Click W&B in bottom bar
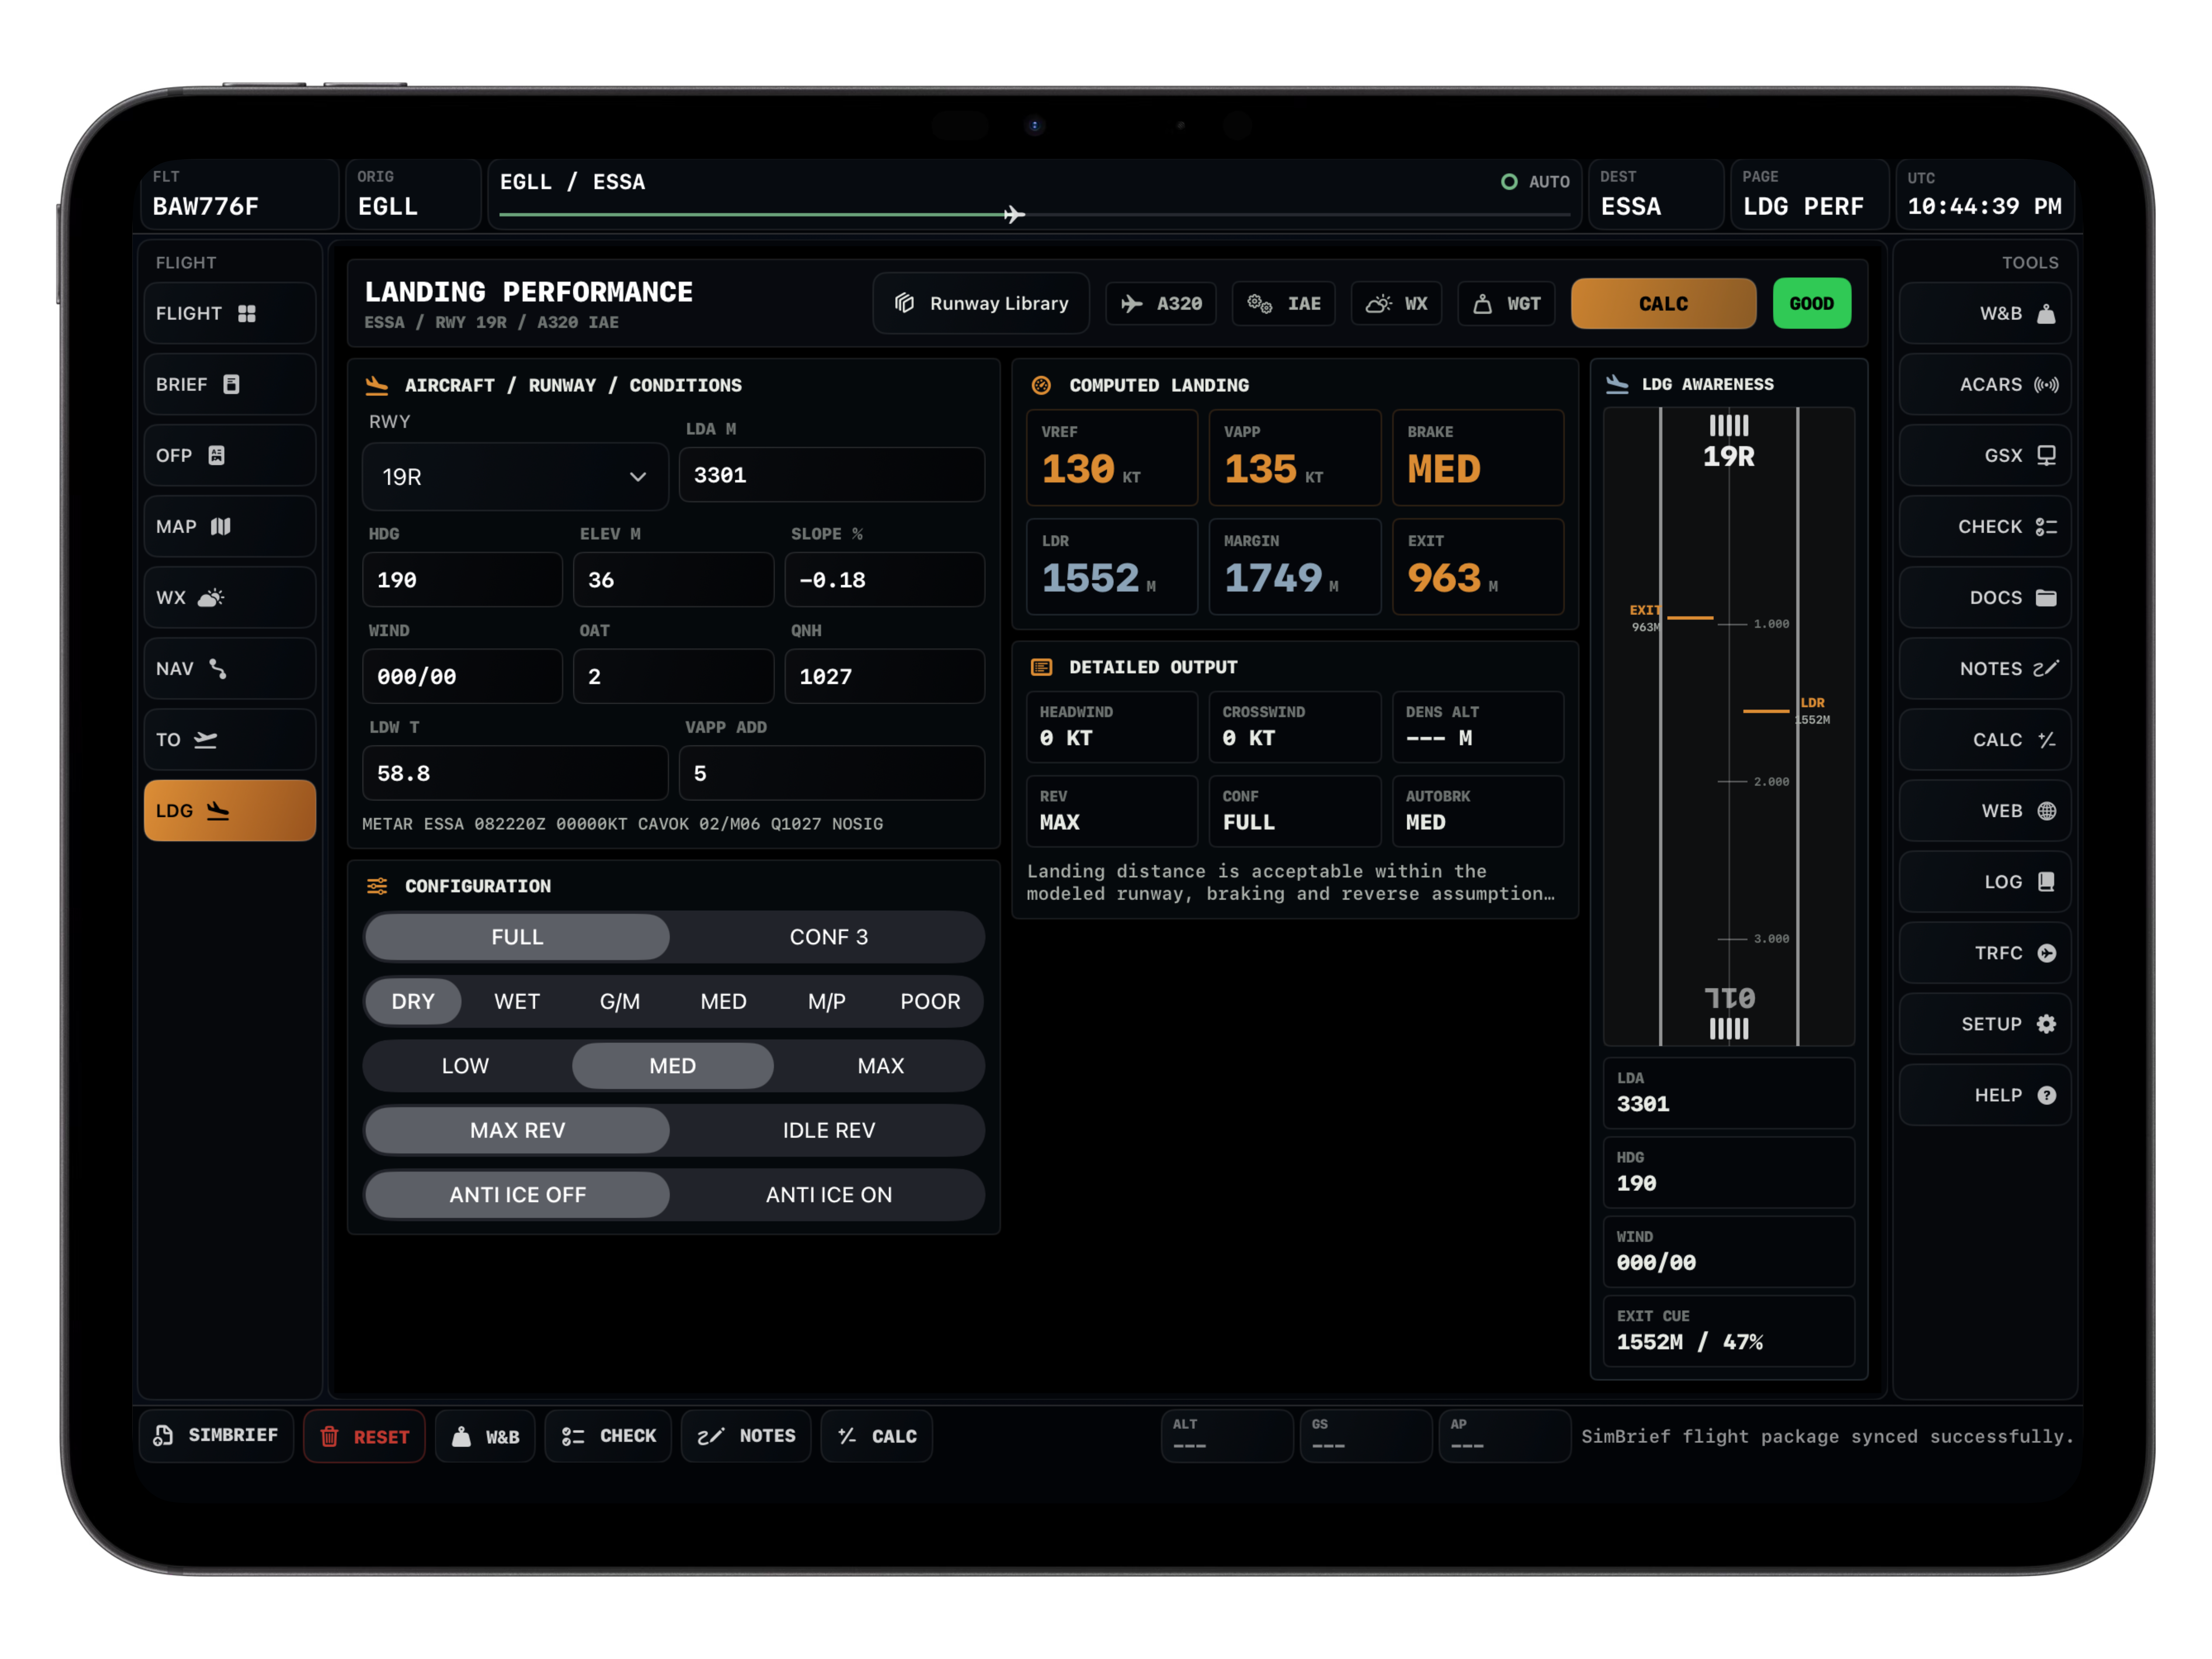 486,1436
